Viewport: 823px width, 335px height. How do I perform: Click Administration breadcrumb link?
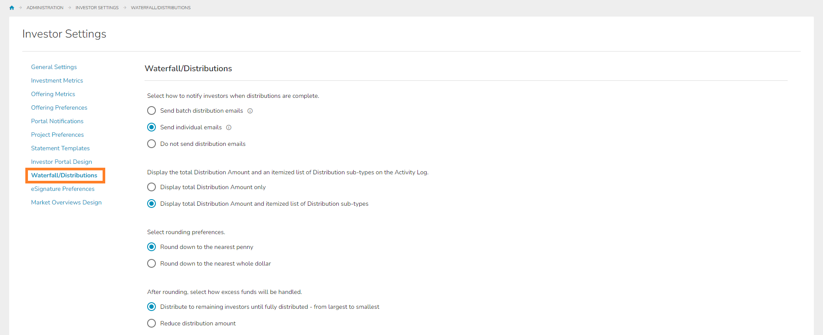(45, 8)
